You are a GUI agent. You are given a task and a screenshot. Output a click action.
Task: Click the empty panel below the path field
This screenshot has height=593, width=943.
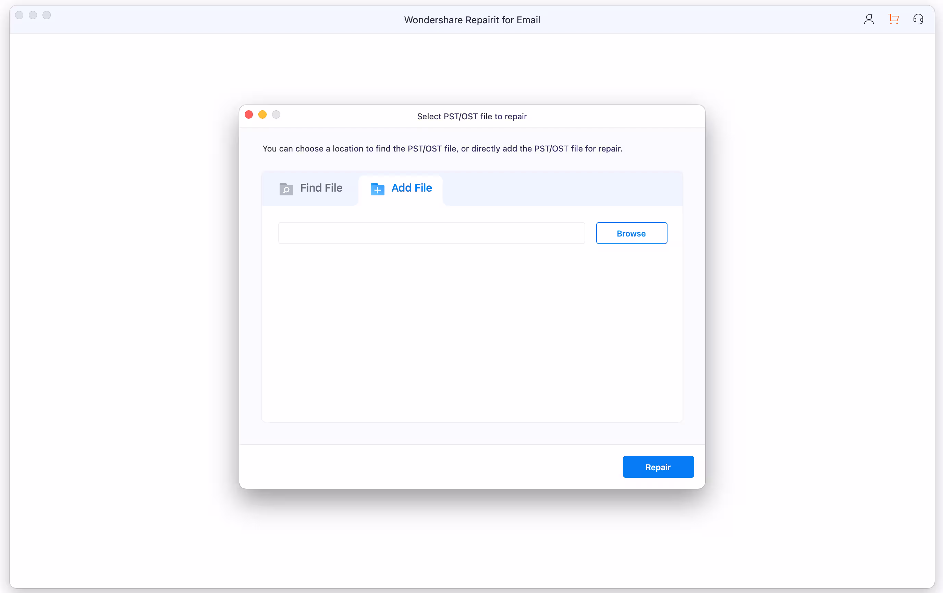472,333
